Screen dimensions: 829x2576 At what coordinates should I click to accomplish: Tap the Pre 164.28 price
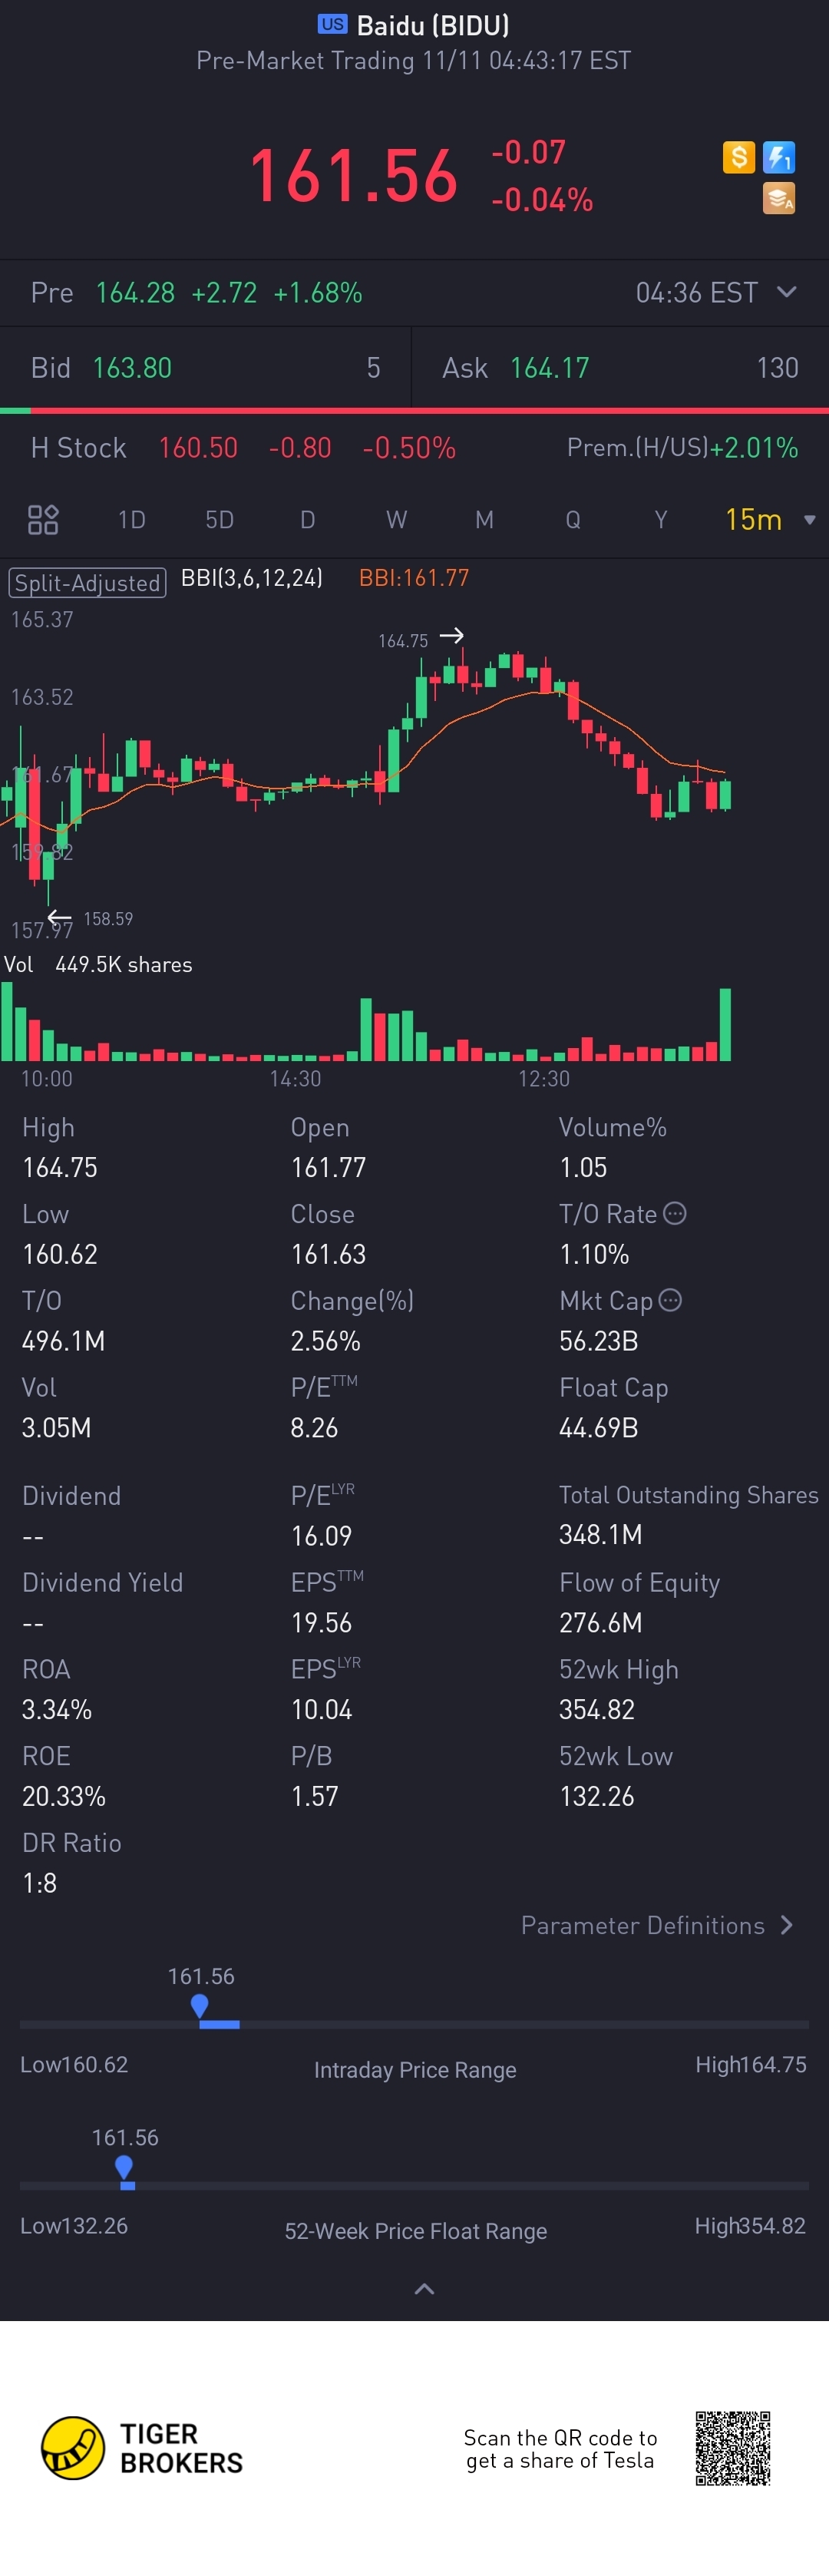pos(135,292)
